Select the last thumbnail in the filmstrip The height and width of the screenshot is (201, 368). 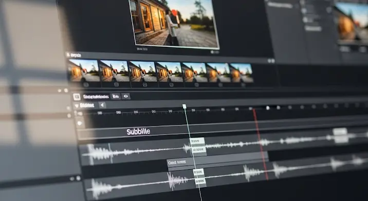(241, 72)
